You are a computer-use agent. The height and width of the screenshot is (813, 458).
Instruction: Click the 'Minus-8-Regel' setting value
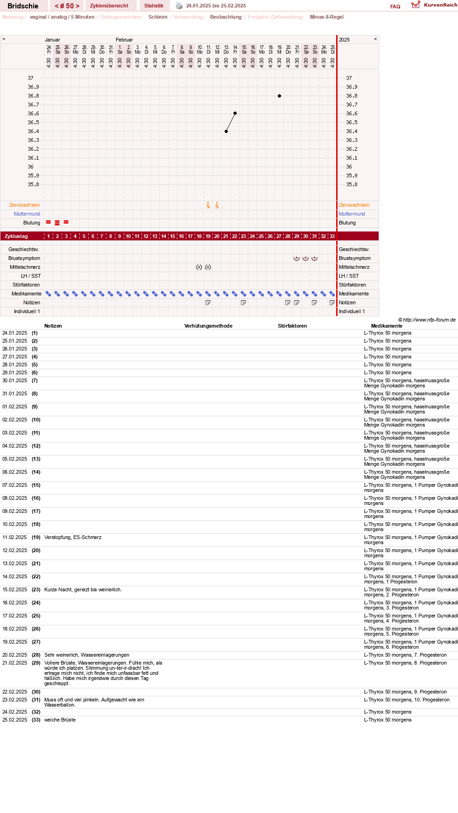327,17
